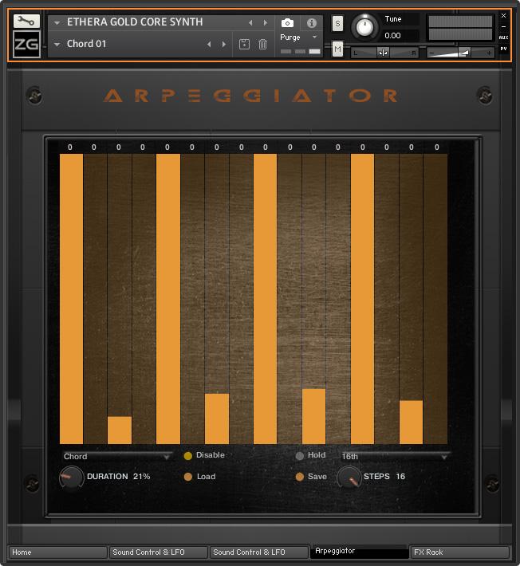Click the Purge memory indicator bars

pyautogui.click(x=300, y=52)
